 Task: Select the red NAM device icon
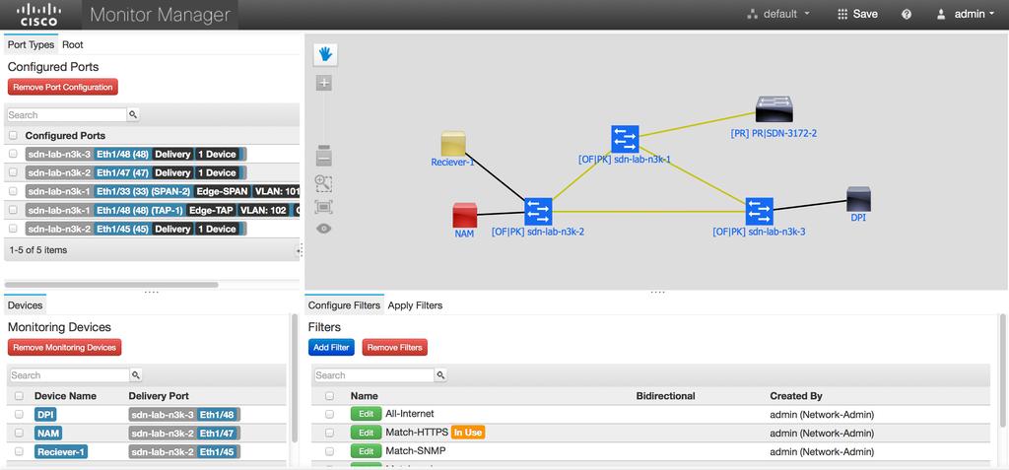[464, 215]
